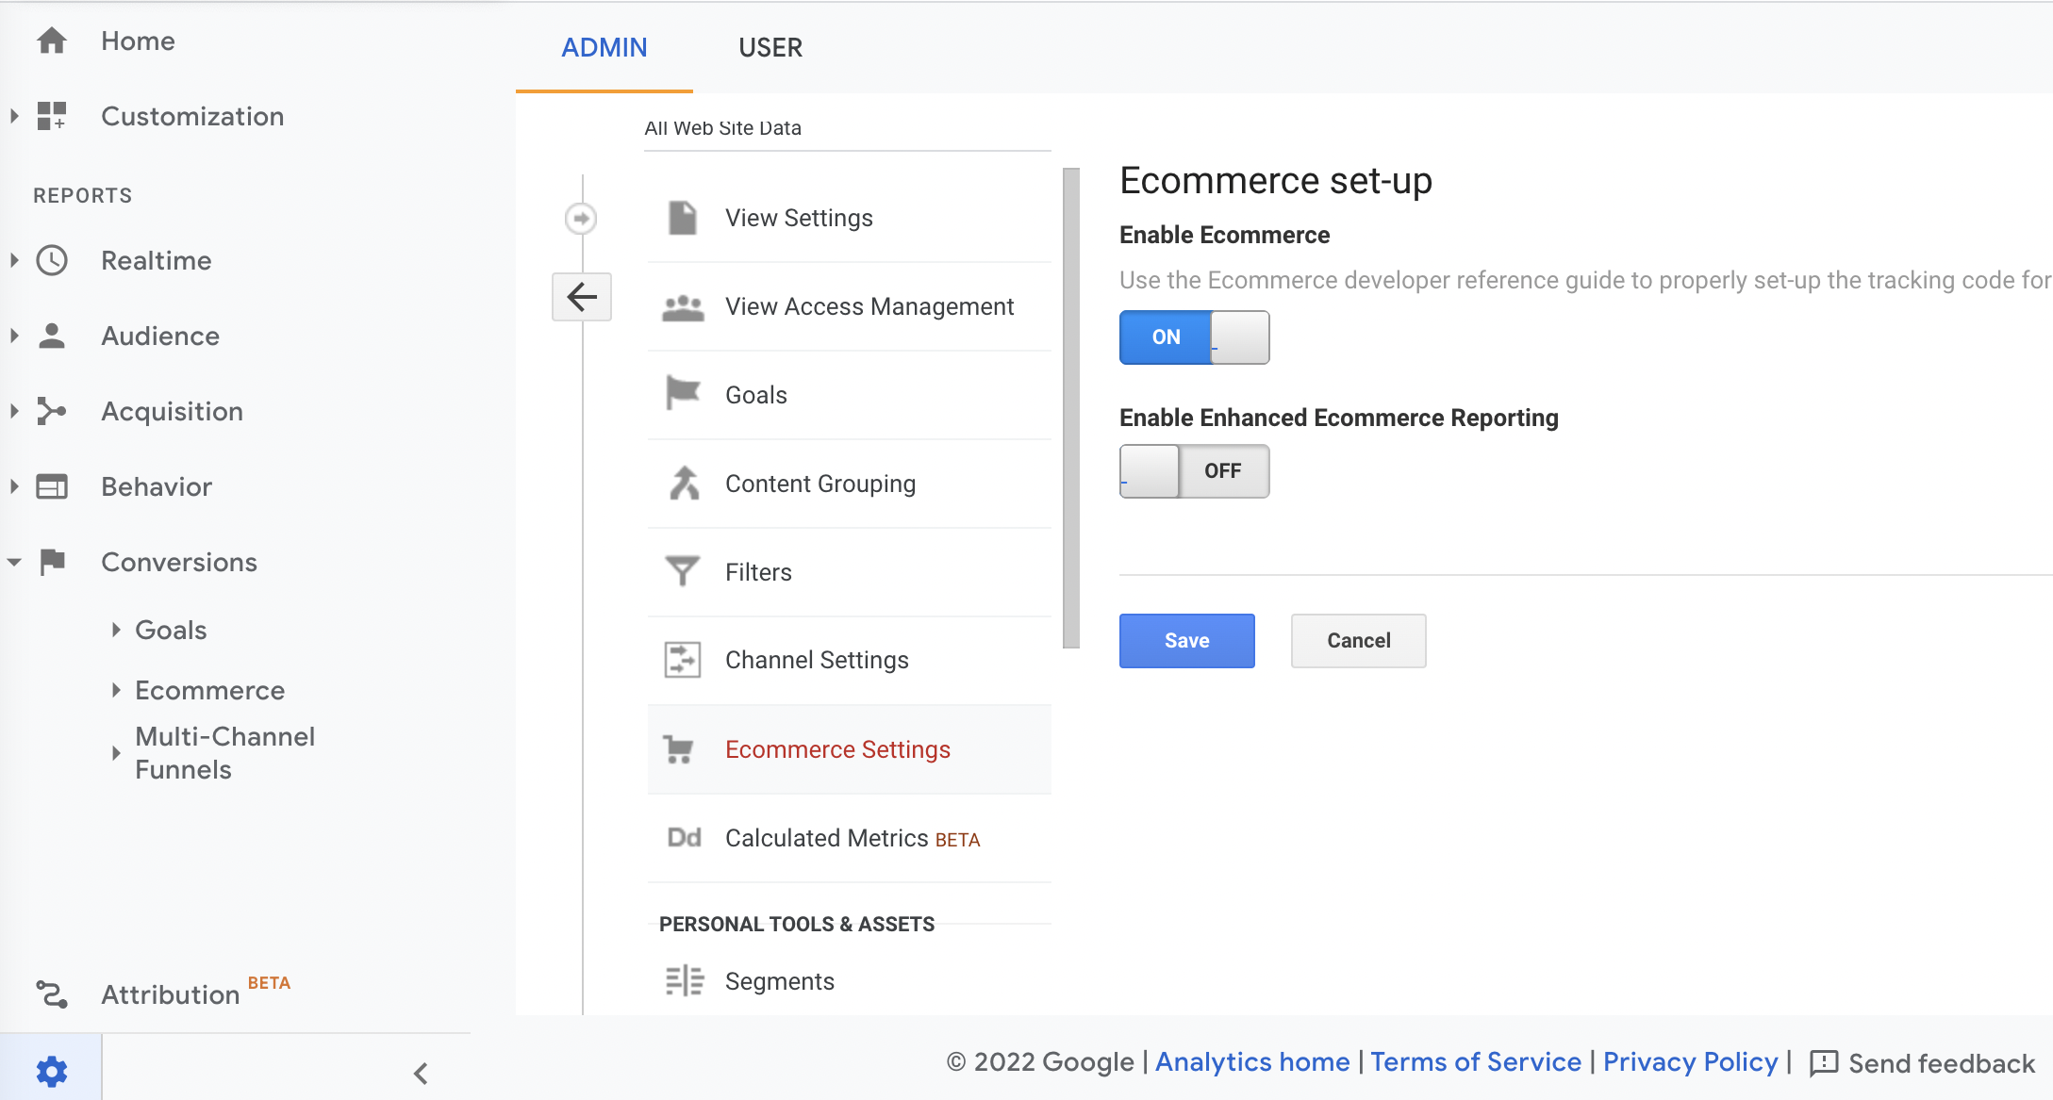Save the Ecommerce set-up changes
Viewport: 2053px width, 1100px height.
[1186, 640]
